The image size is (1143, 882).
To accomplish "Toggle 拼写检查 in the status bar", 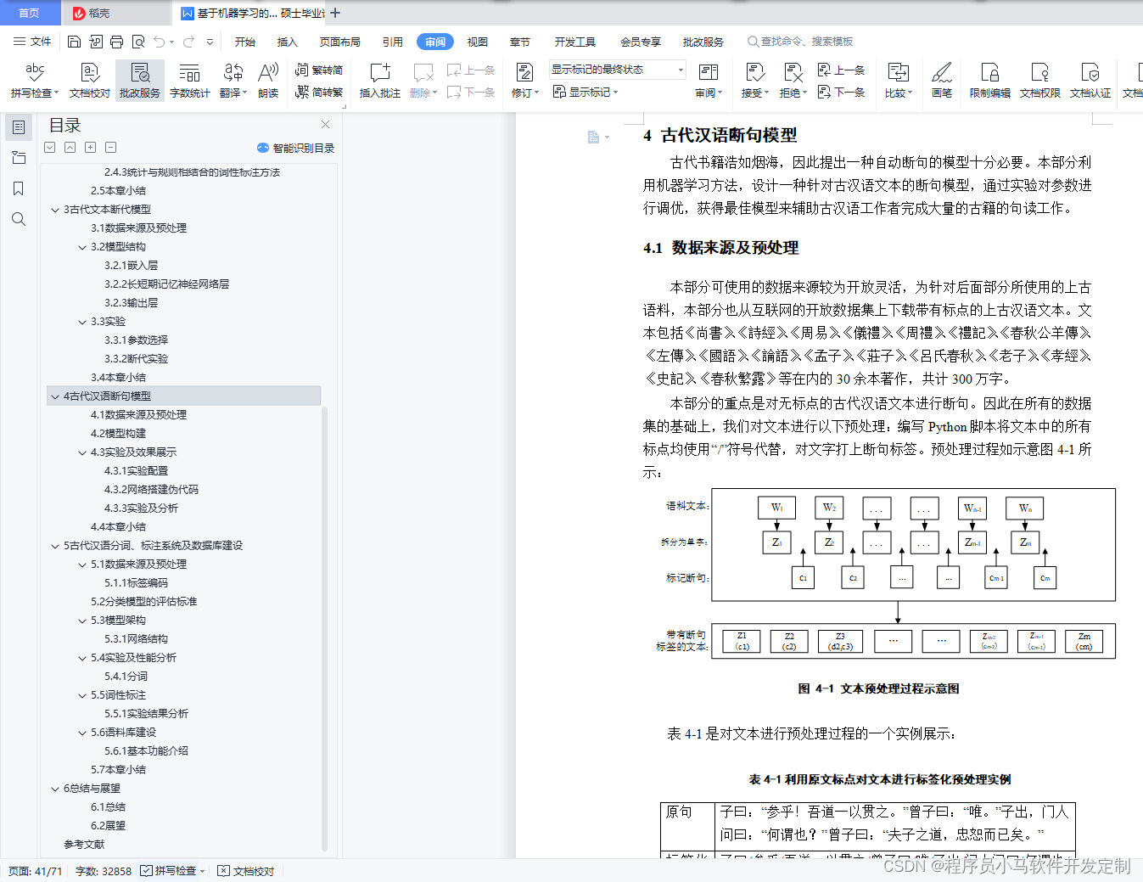I will tap(166, 870).
